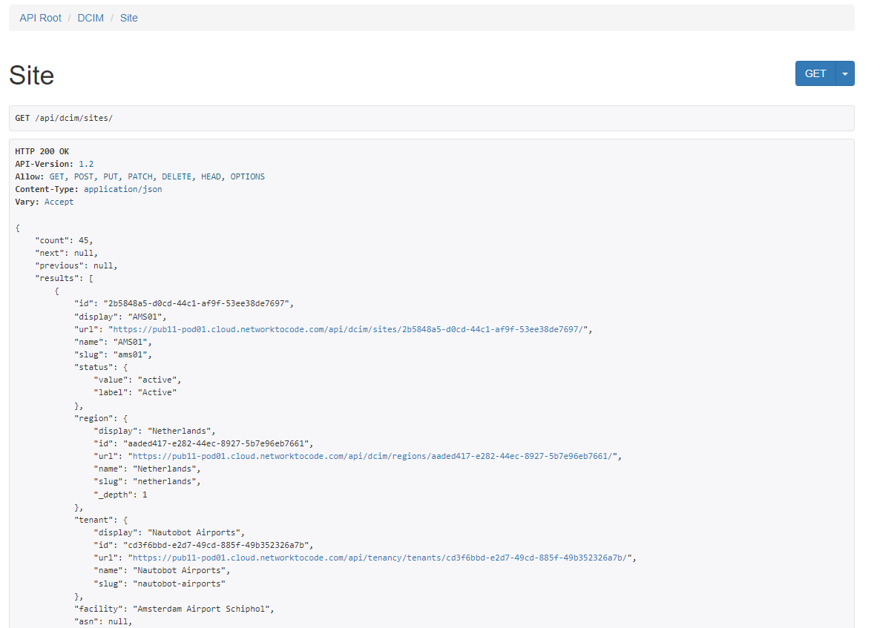Click the site id UUID string
The height and width of the screenshot is (628, 880).
tap(198, 304)
